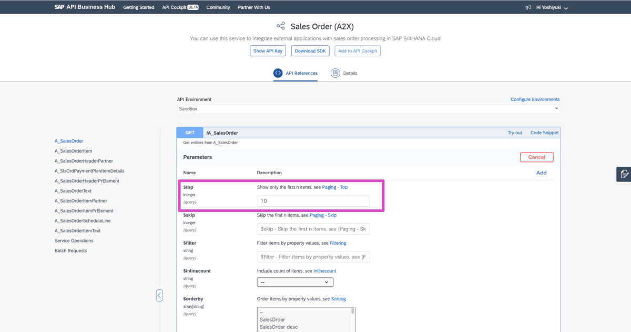Select A_SalesOrderText in the sidebar
631x332 pixels.
pyautogui.click(x=73, y=191)
